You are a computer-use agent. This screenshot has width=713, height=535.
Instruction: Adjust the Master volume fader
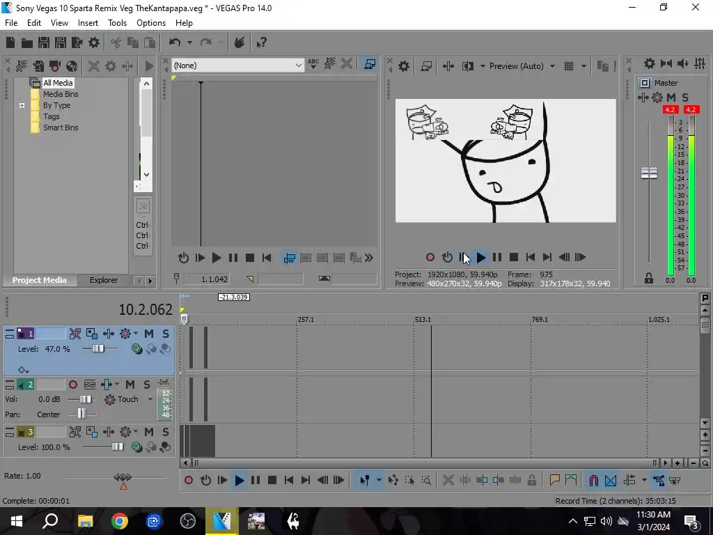(x=649, y=173)
